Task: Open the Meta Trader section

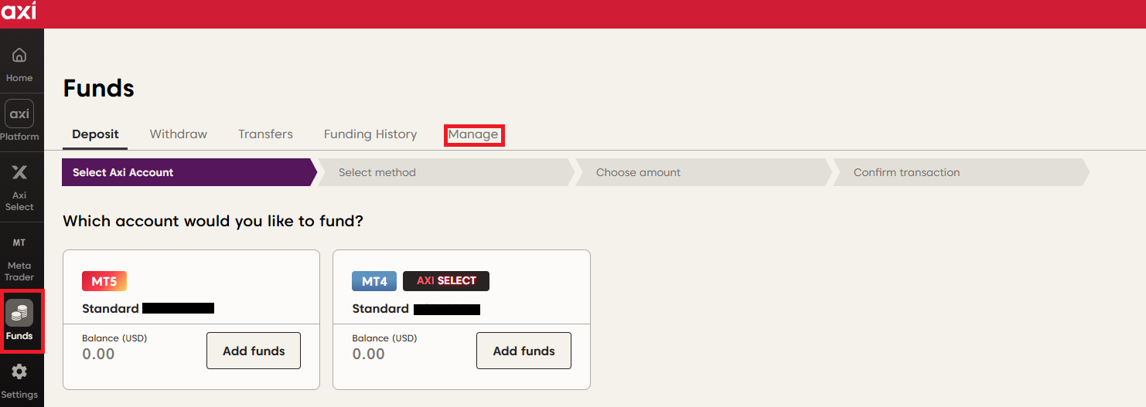Action: point(19,243)
